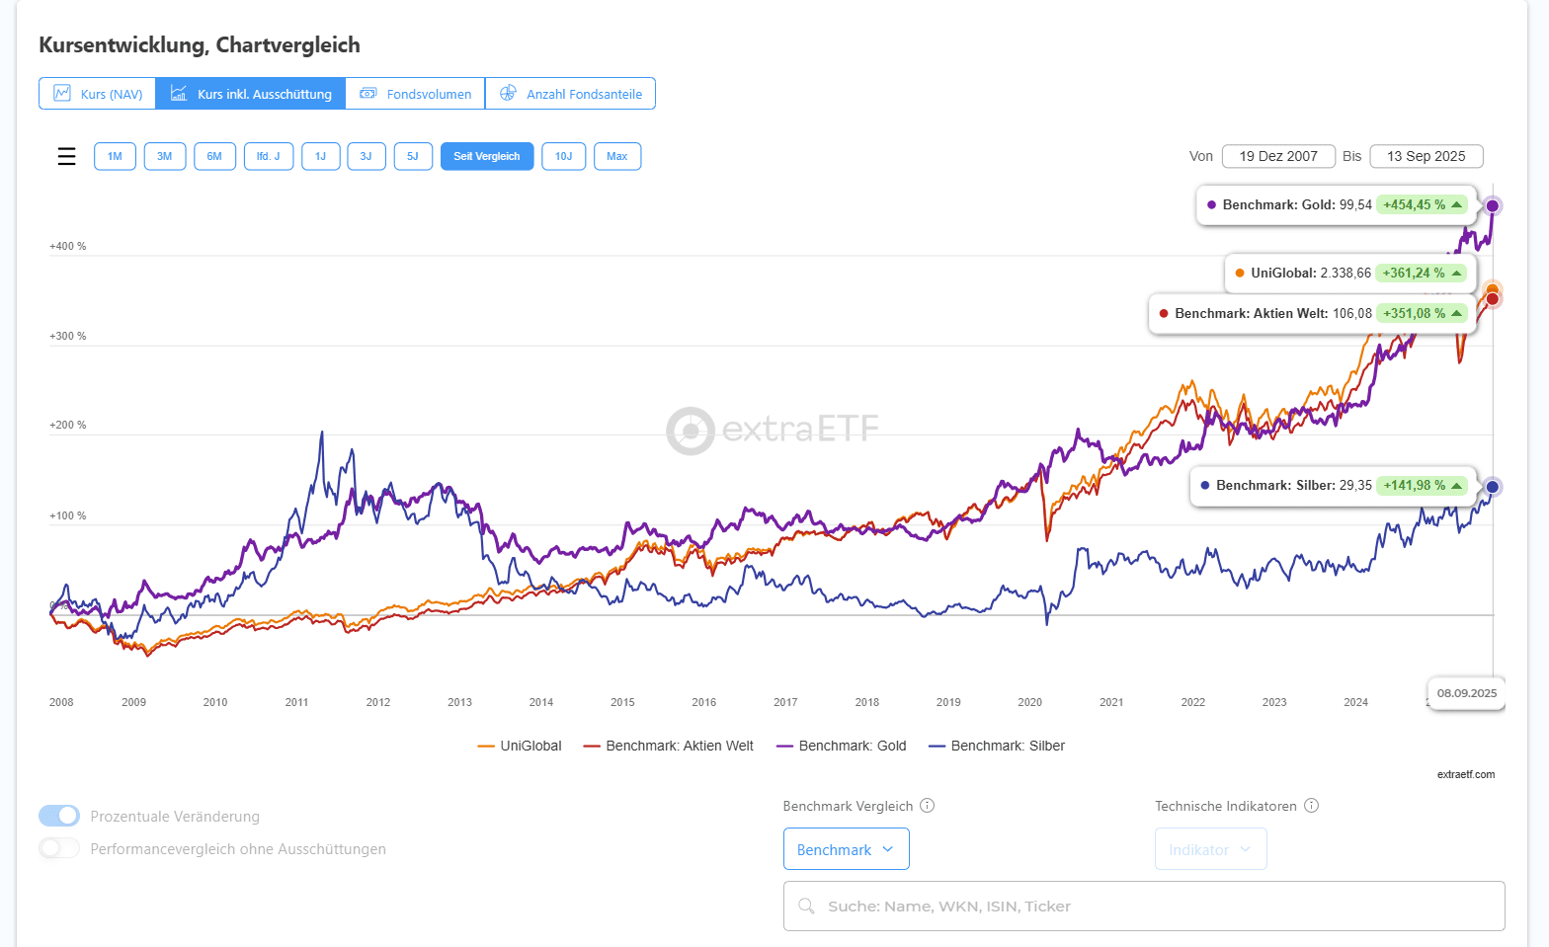Viewport: 1549px width, 947px height.
Task: Switch to Kurs inkl. Ausschüttung tab
Action: click(251, 94)
